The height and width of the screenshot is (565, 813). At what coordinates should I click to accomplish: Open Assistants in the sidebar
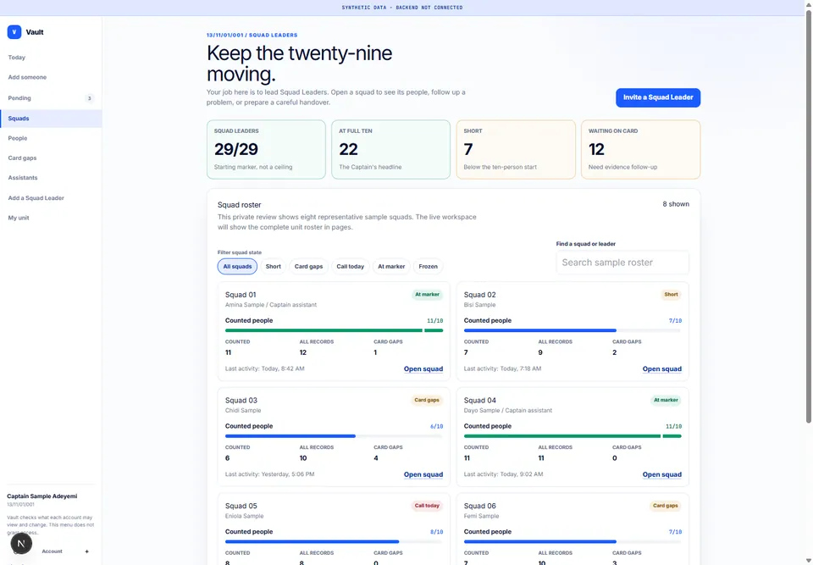click(x=51, y=177)
